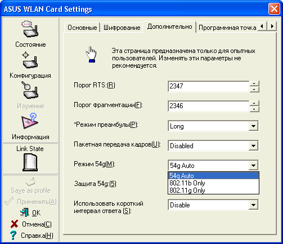
Task: Click the OK icon with arrow
Action: (x=24, y=213)
